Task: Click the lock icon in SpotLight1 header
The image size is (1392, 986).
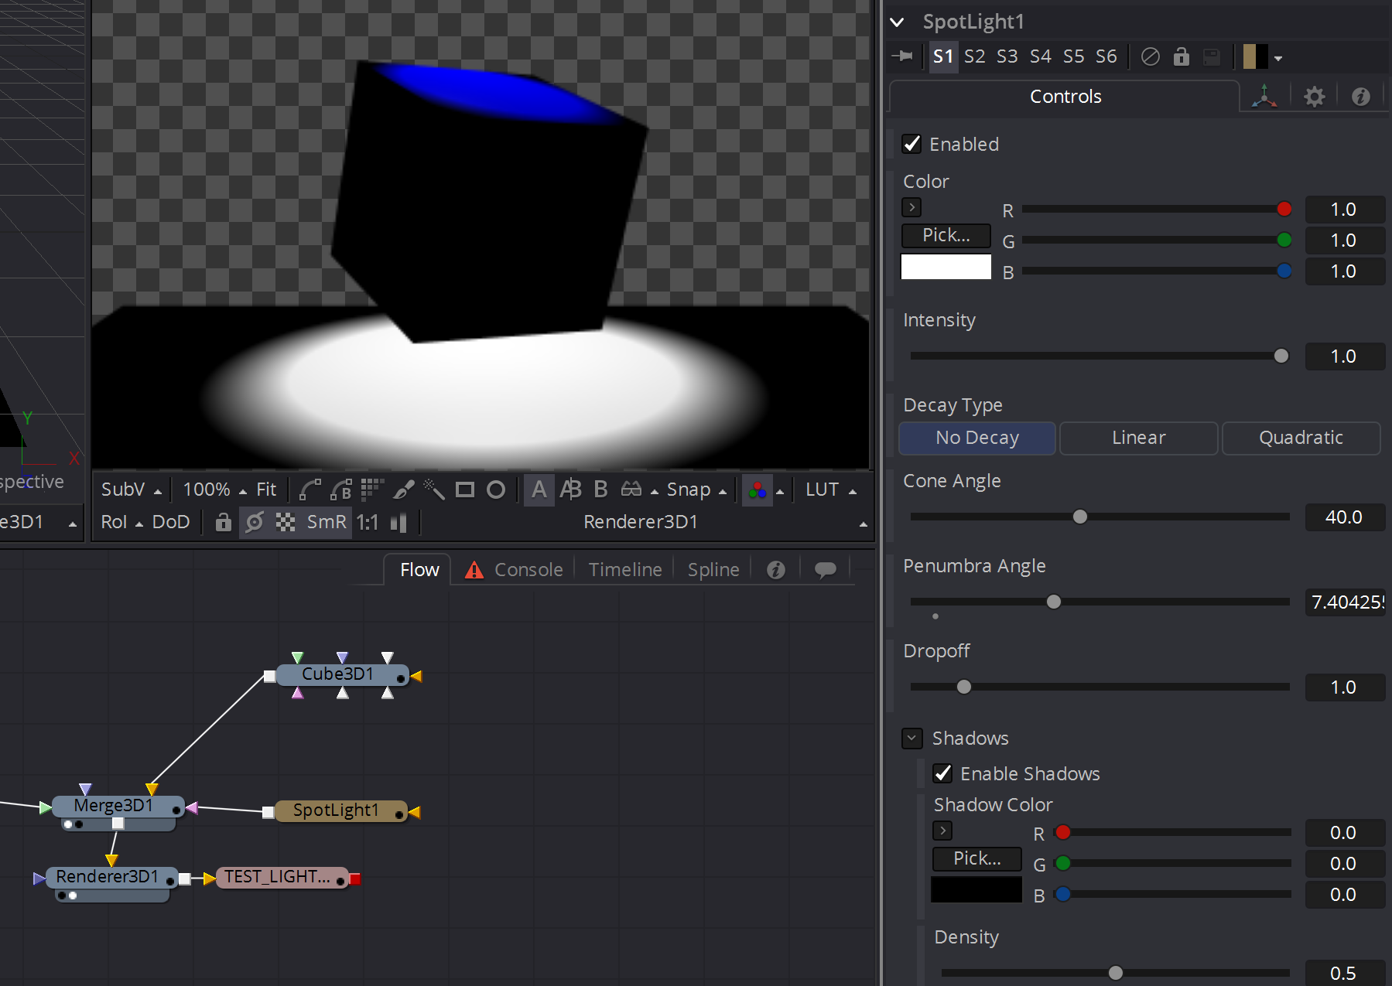Action: [x=1181, y=56]
